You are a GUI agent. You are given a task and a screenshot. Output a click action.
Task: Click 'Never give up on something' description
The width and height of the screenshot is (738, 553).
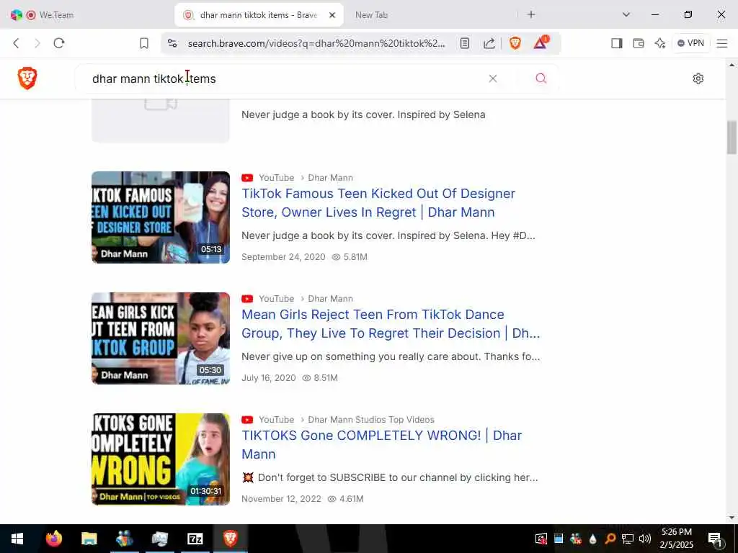(x=391, y=356)
